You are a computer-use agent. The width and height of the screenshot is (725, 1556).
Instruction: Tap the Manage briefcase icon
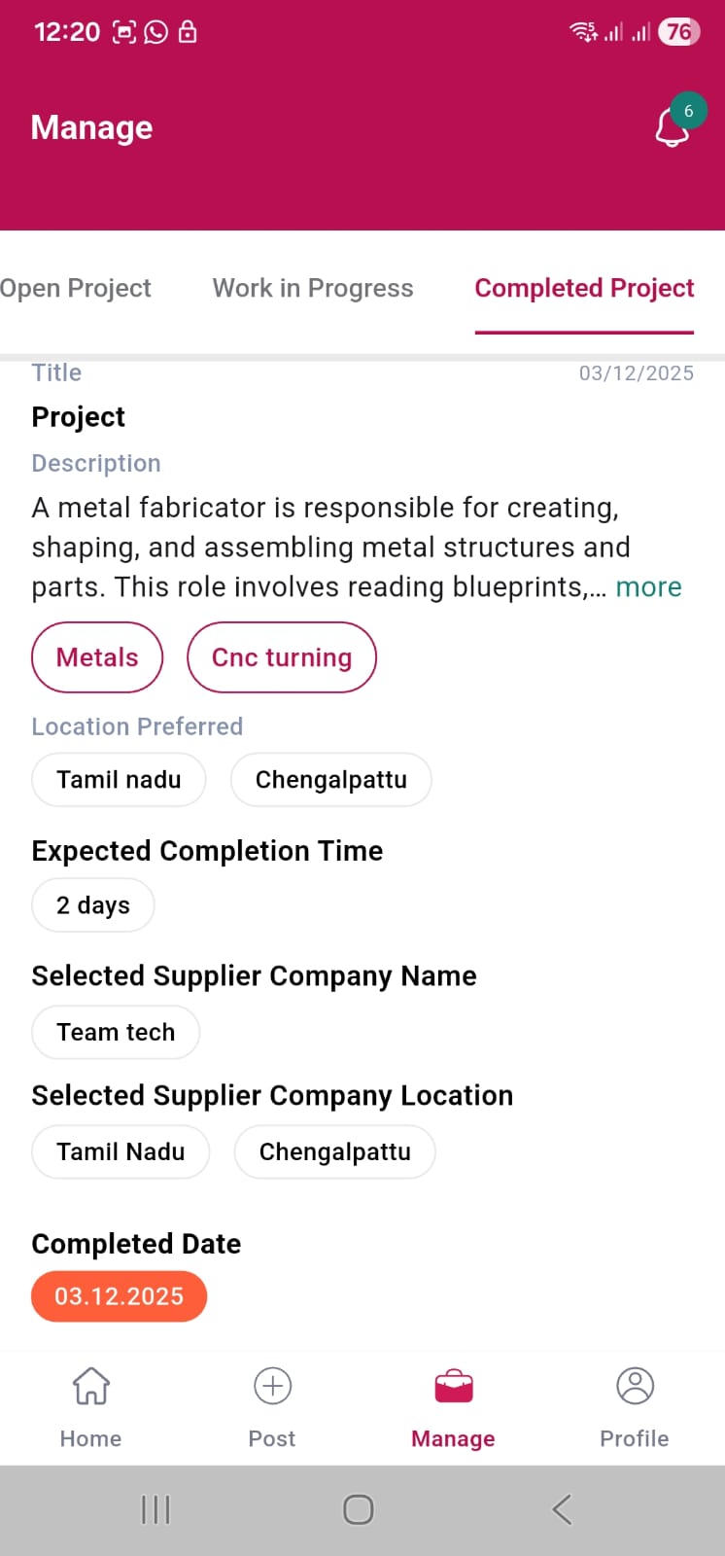[453, 1386]
